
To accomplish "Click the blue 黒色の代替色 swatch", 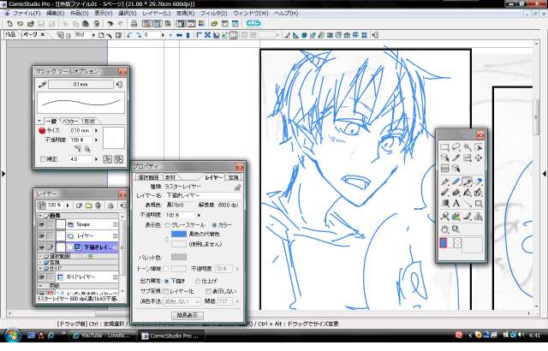I will click(x=179, y=234).
